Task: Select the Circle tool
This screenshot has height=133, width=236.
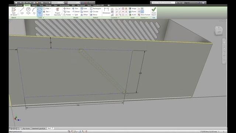Action: (x=28, y=11)
